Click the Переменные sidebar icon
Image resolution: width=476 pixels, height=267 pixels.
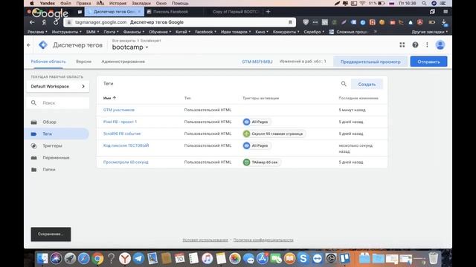[34, 158]
